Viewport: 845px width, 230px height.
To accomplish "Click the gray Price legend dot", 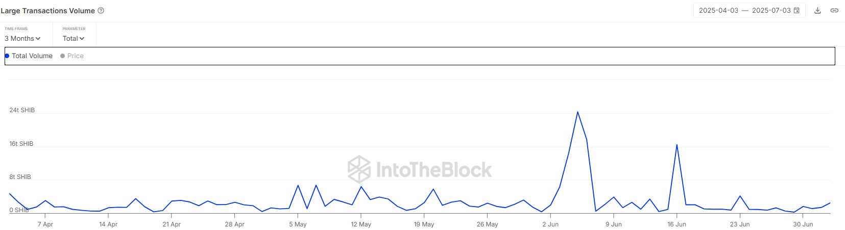I will 62,56.
